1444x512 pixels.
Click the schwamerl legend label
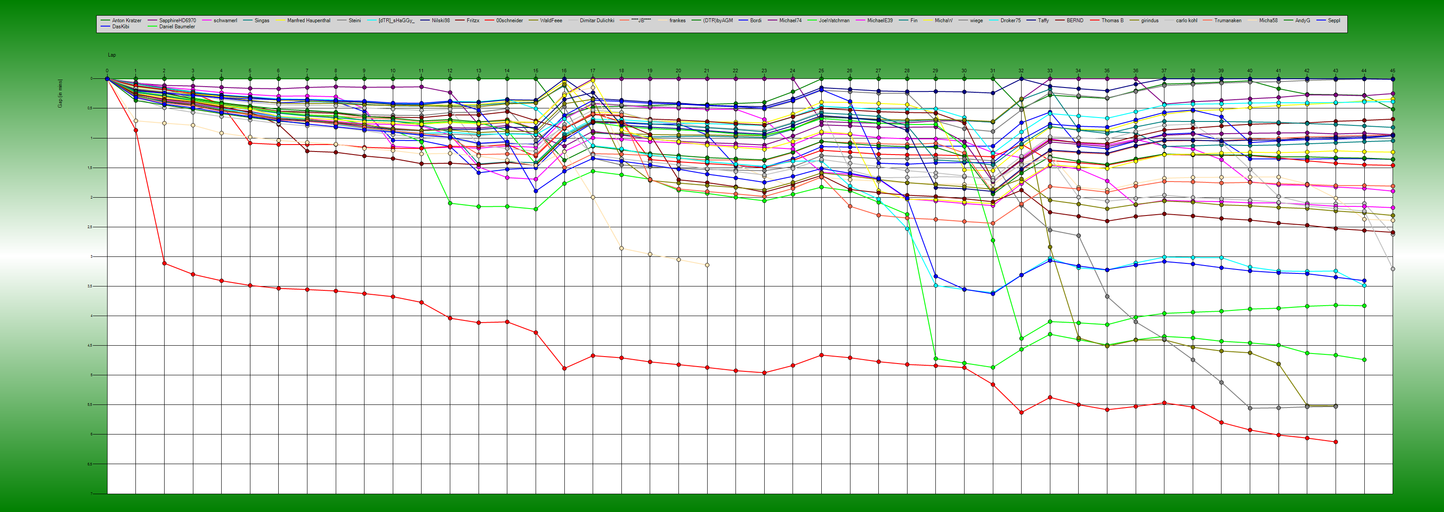(225, 21)
